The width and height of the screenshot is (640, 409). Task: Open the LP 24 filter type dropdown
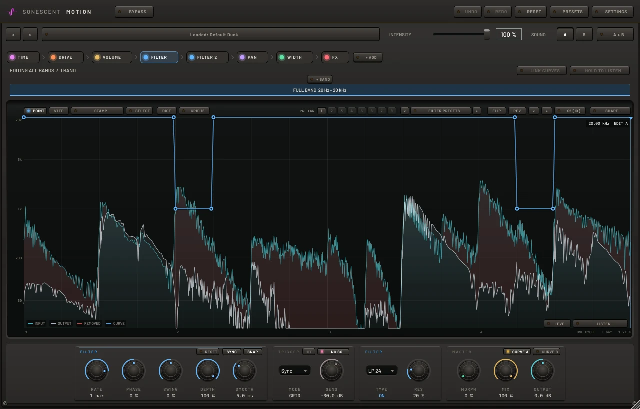click(x=382, y=371)
